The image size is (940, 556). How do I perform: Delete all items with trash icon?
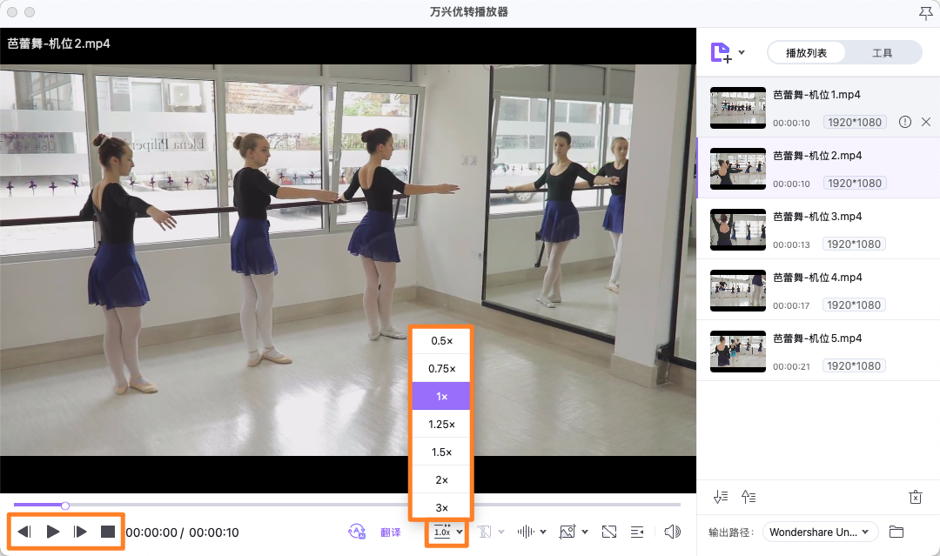[x=915, y=497]
